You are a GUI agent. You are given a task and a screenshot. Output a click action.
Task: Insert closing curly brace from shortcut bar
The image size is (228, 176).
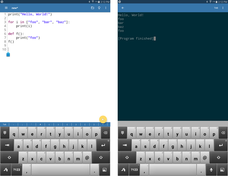76,124
